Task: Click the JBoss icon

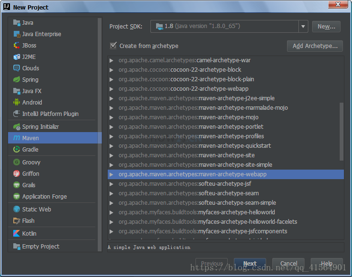Action: (x=17, y=46)
